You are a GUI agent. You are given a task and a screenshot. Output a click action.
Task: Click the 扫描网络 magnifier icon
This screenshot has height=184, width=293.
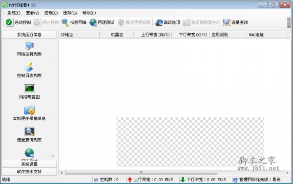coord(65,22)
